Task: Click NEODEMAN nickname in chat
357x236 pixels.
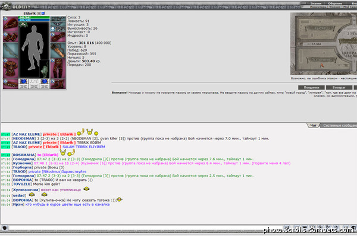Action: pos(24,138)
